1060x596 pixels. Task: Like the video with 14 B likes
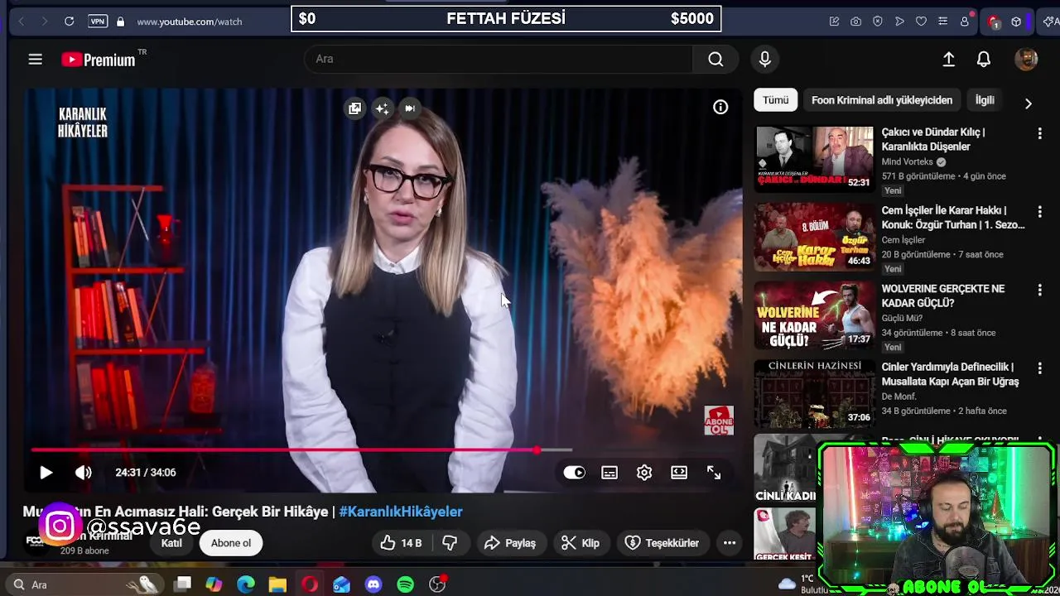(402, 543)
